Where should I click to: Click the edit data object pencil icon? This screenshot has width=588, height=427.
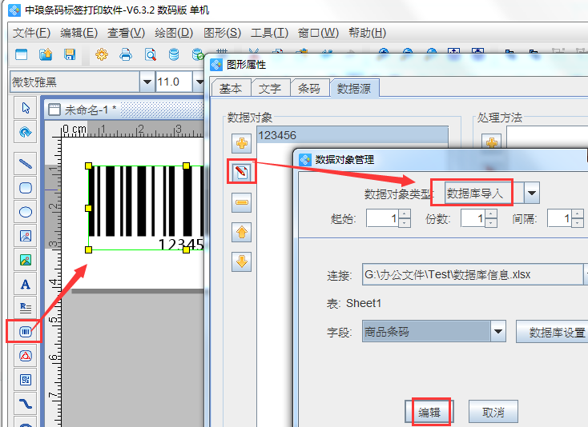pos(242,171)
